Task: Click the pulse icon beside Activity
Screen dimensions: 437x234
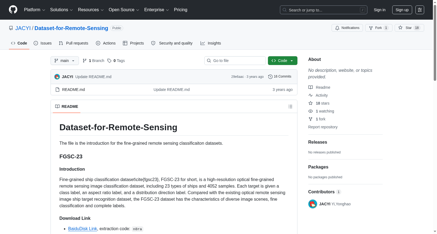Action: pyautogui.click(x=311, y=95)
